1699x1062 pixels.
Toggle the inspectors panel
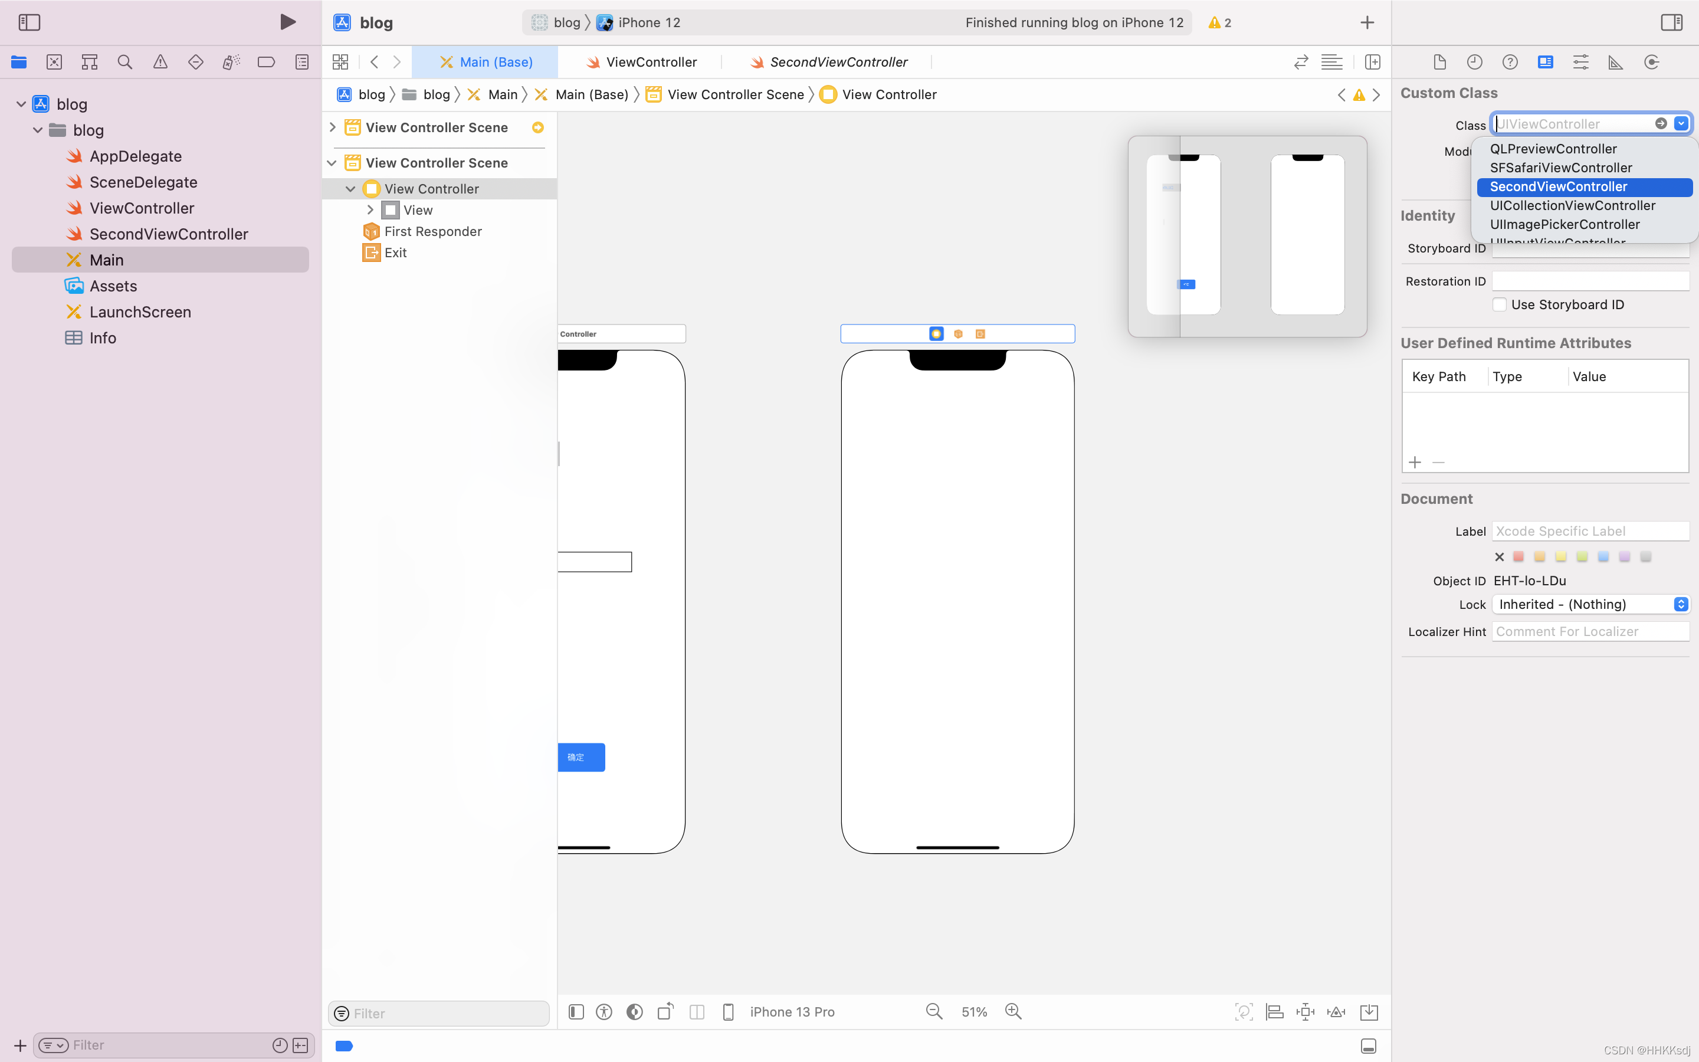(1671, 22)
